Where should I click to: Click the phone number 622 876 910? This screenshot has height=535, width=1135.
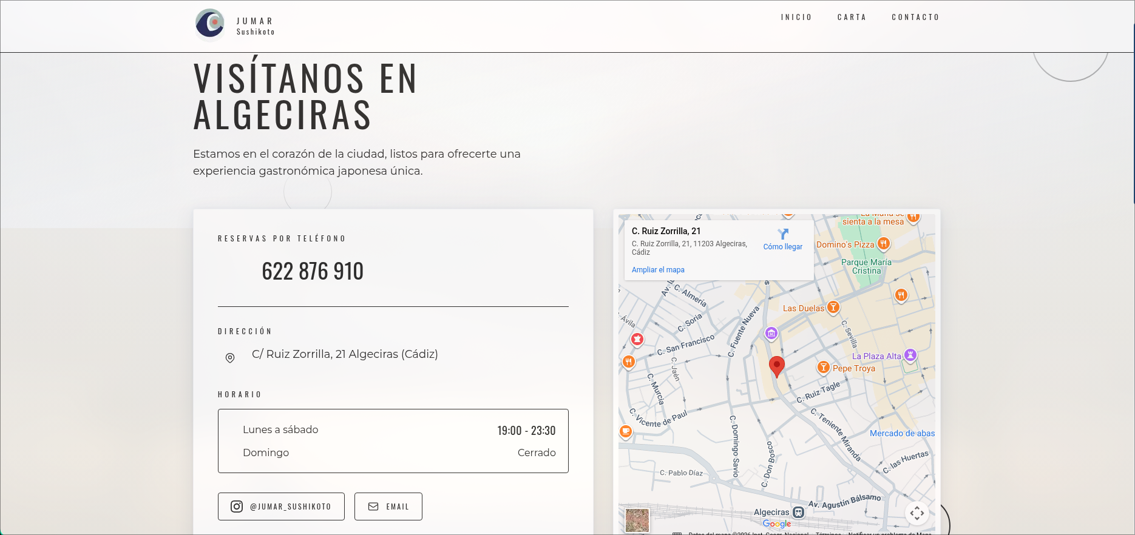(313, 271)
